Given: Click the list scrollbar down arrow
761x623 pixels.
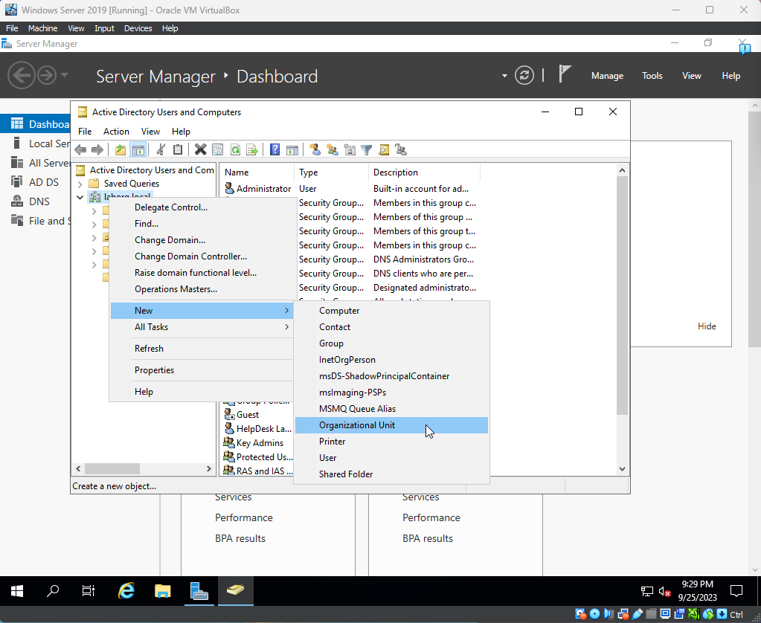Looking at the screenshot, I should click(622, 469).
